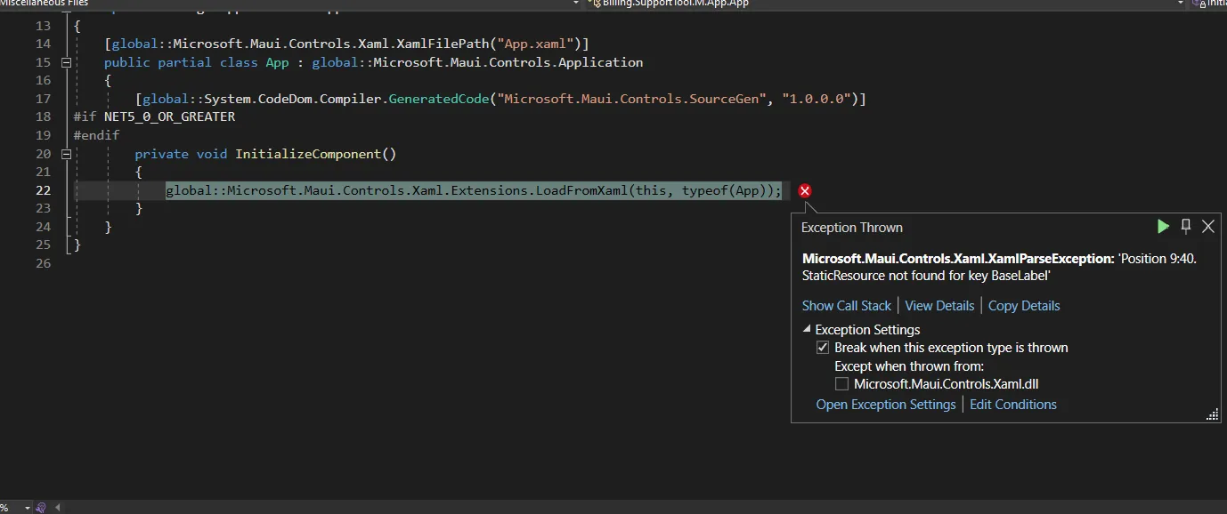Click line number 22 in the margin
Screen dimensions: 1227x514
[x=43, y=190]
